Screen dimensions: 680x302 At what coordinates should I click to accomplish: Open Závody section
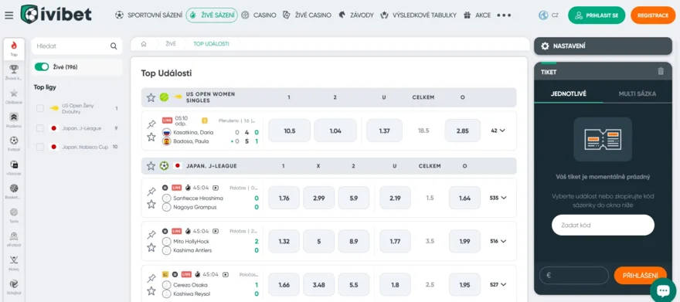356,15
